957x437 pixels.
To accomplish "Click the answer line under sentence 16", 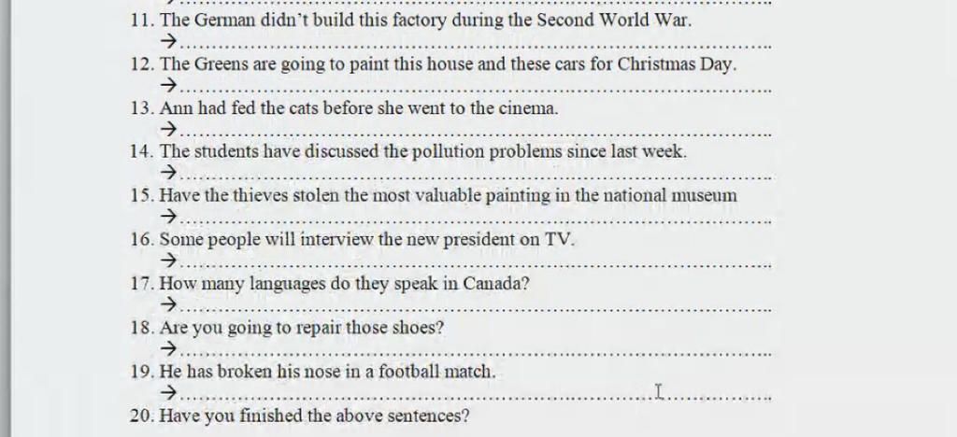I will (x=477, y=266).
